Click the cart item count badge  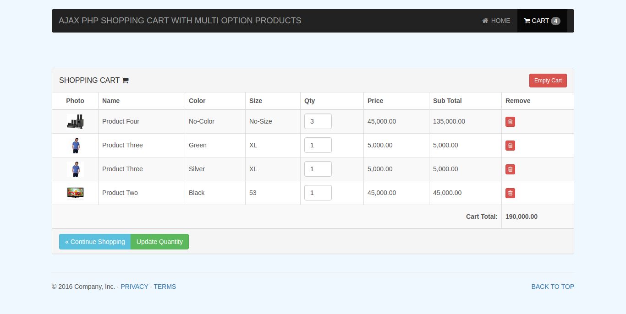pyautogui.click(x=555, y=21)
